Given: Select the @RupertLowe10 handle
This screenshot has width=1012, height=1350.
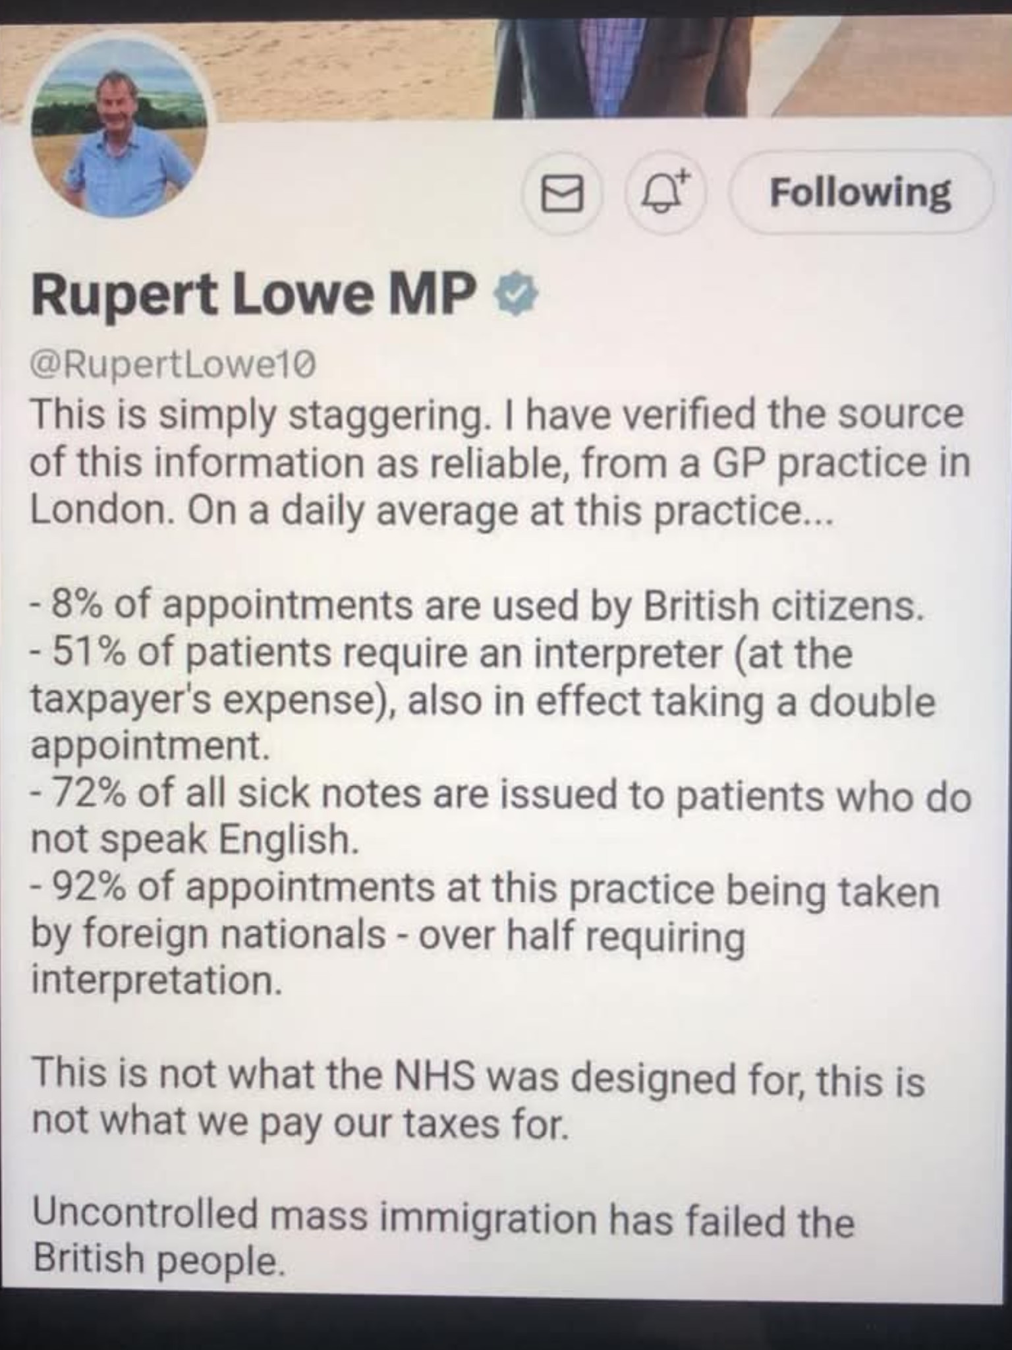Looking at the screenshot, I should [x=174, y=364].
